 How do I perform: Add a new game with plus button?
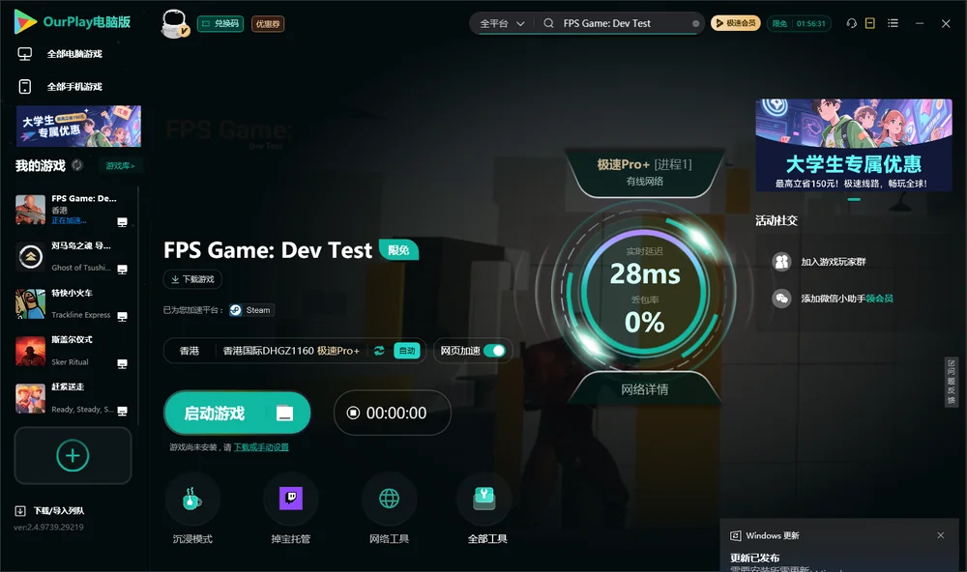click(x=73, y=456)
